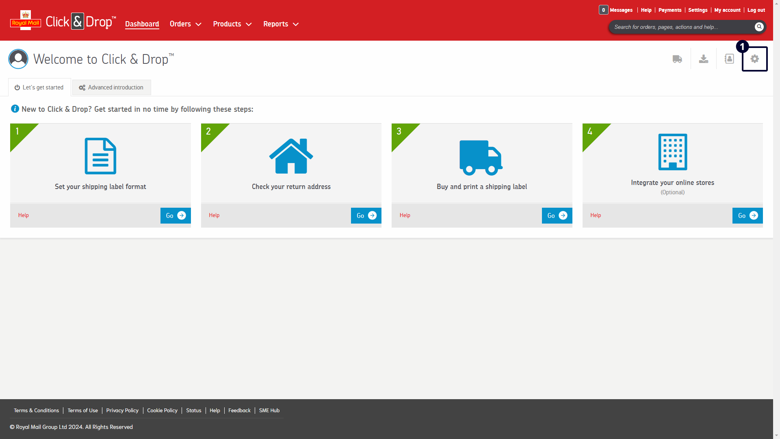Click the download tray icon
The image size is (780, 439).
(x=704, y=59)
